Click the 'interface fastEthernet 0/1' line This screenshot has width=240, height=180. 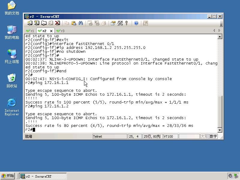[70, 44]
